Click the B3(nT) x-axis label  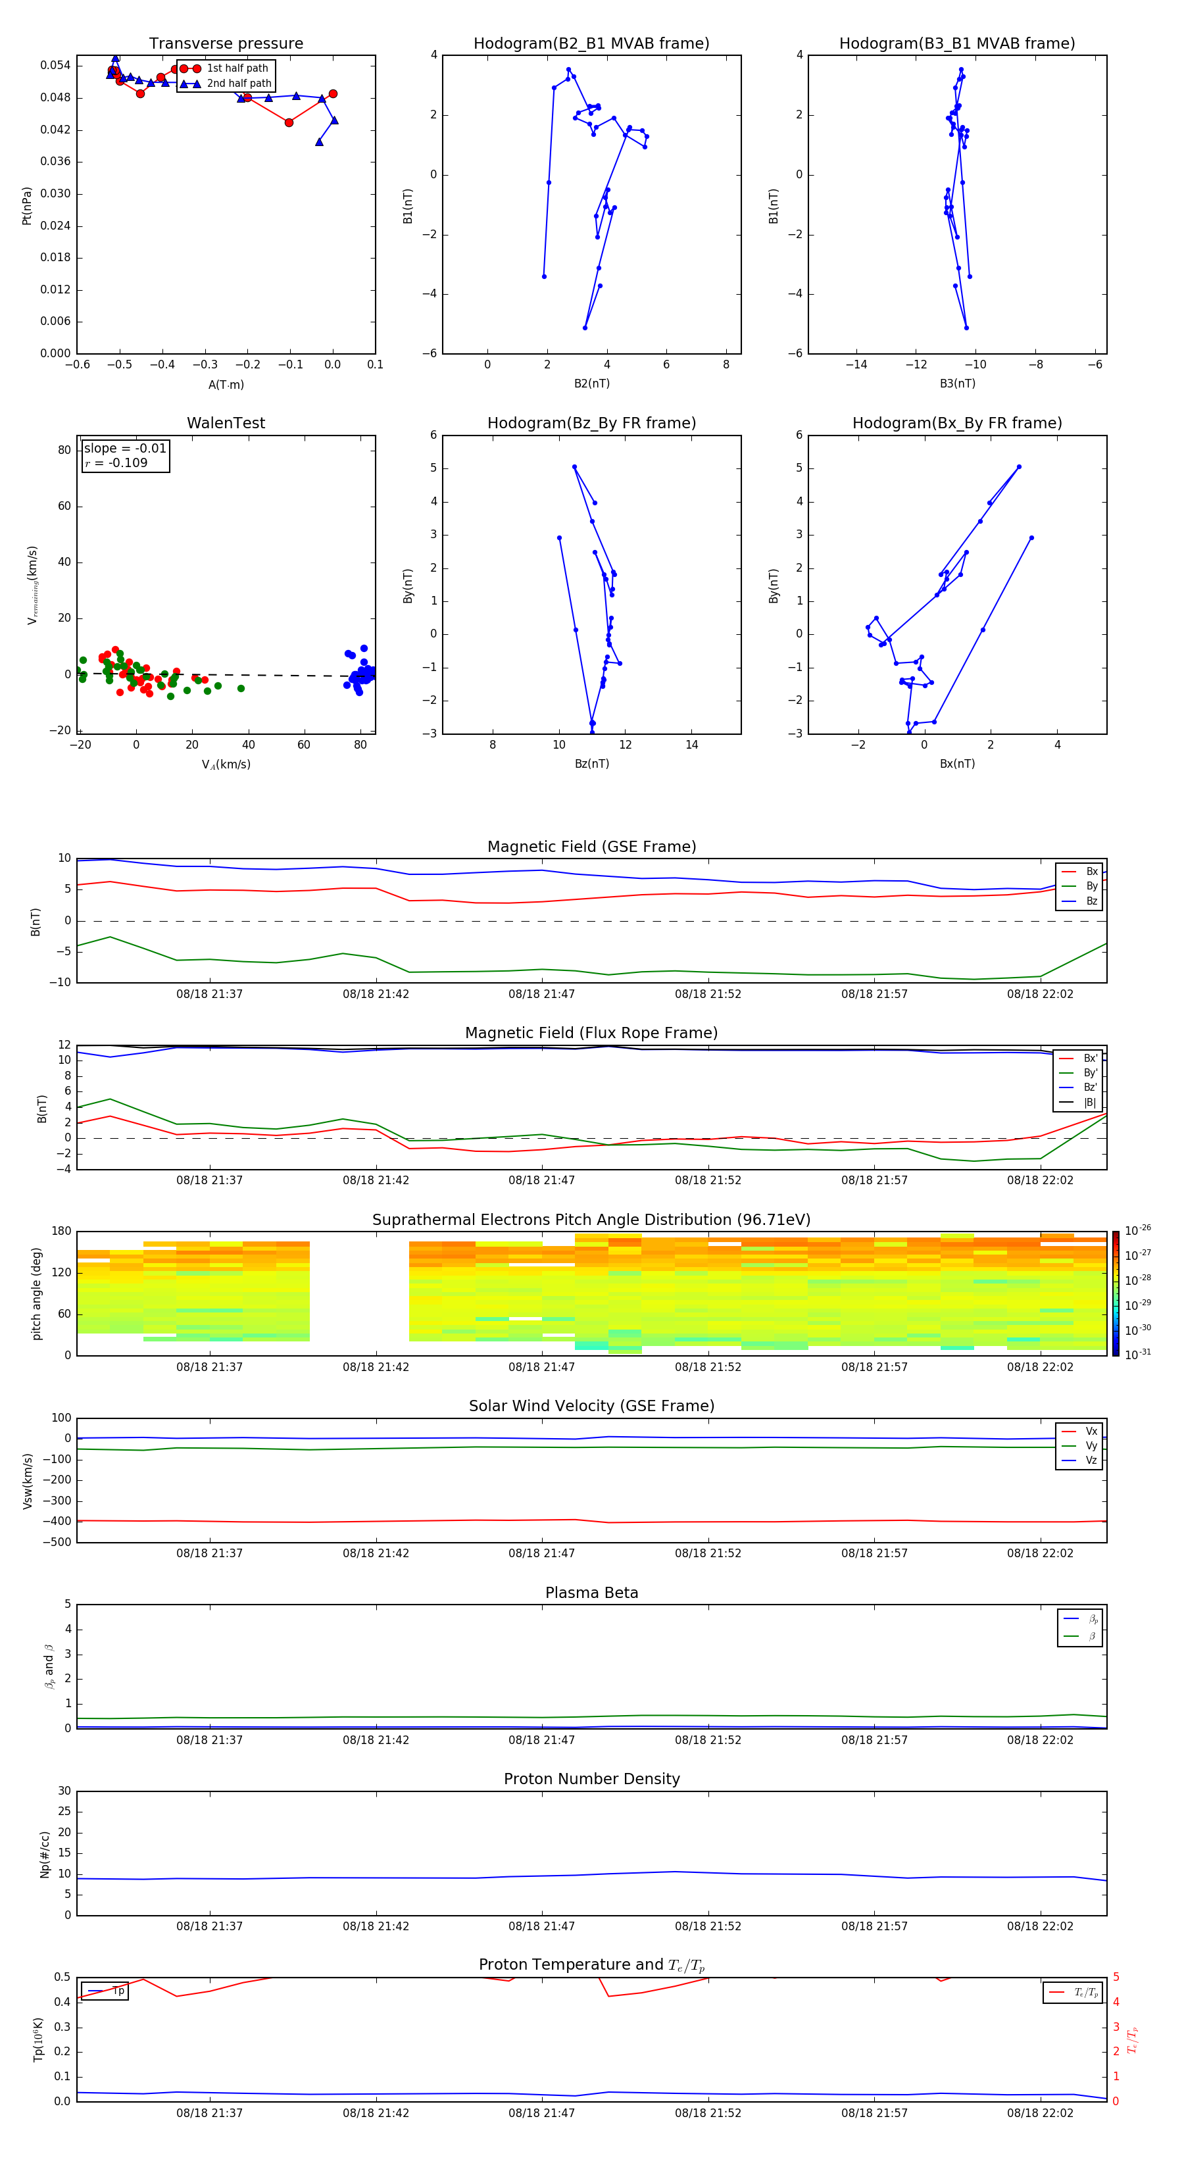coord(957,384)
